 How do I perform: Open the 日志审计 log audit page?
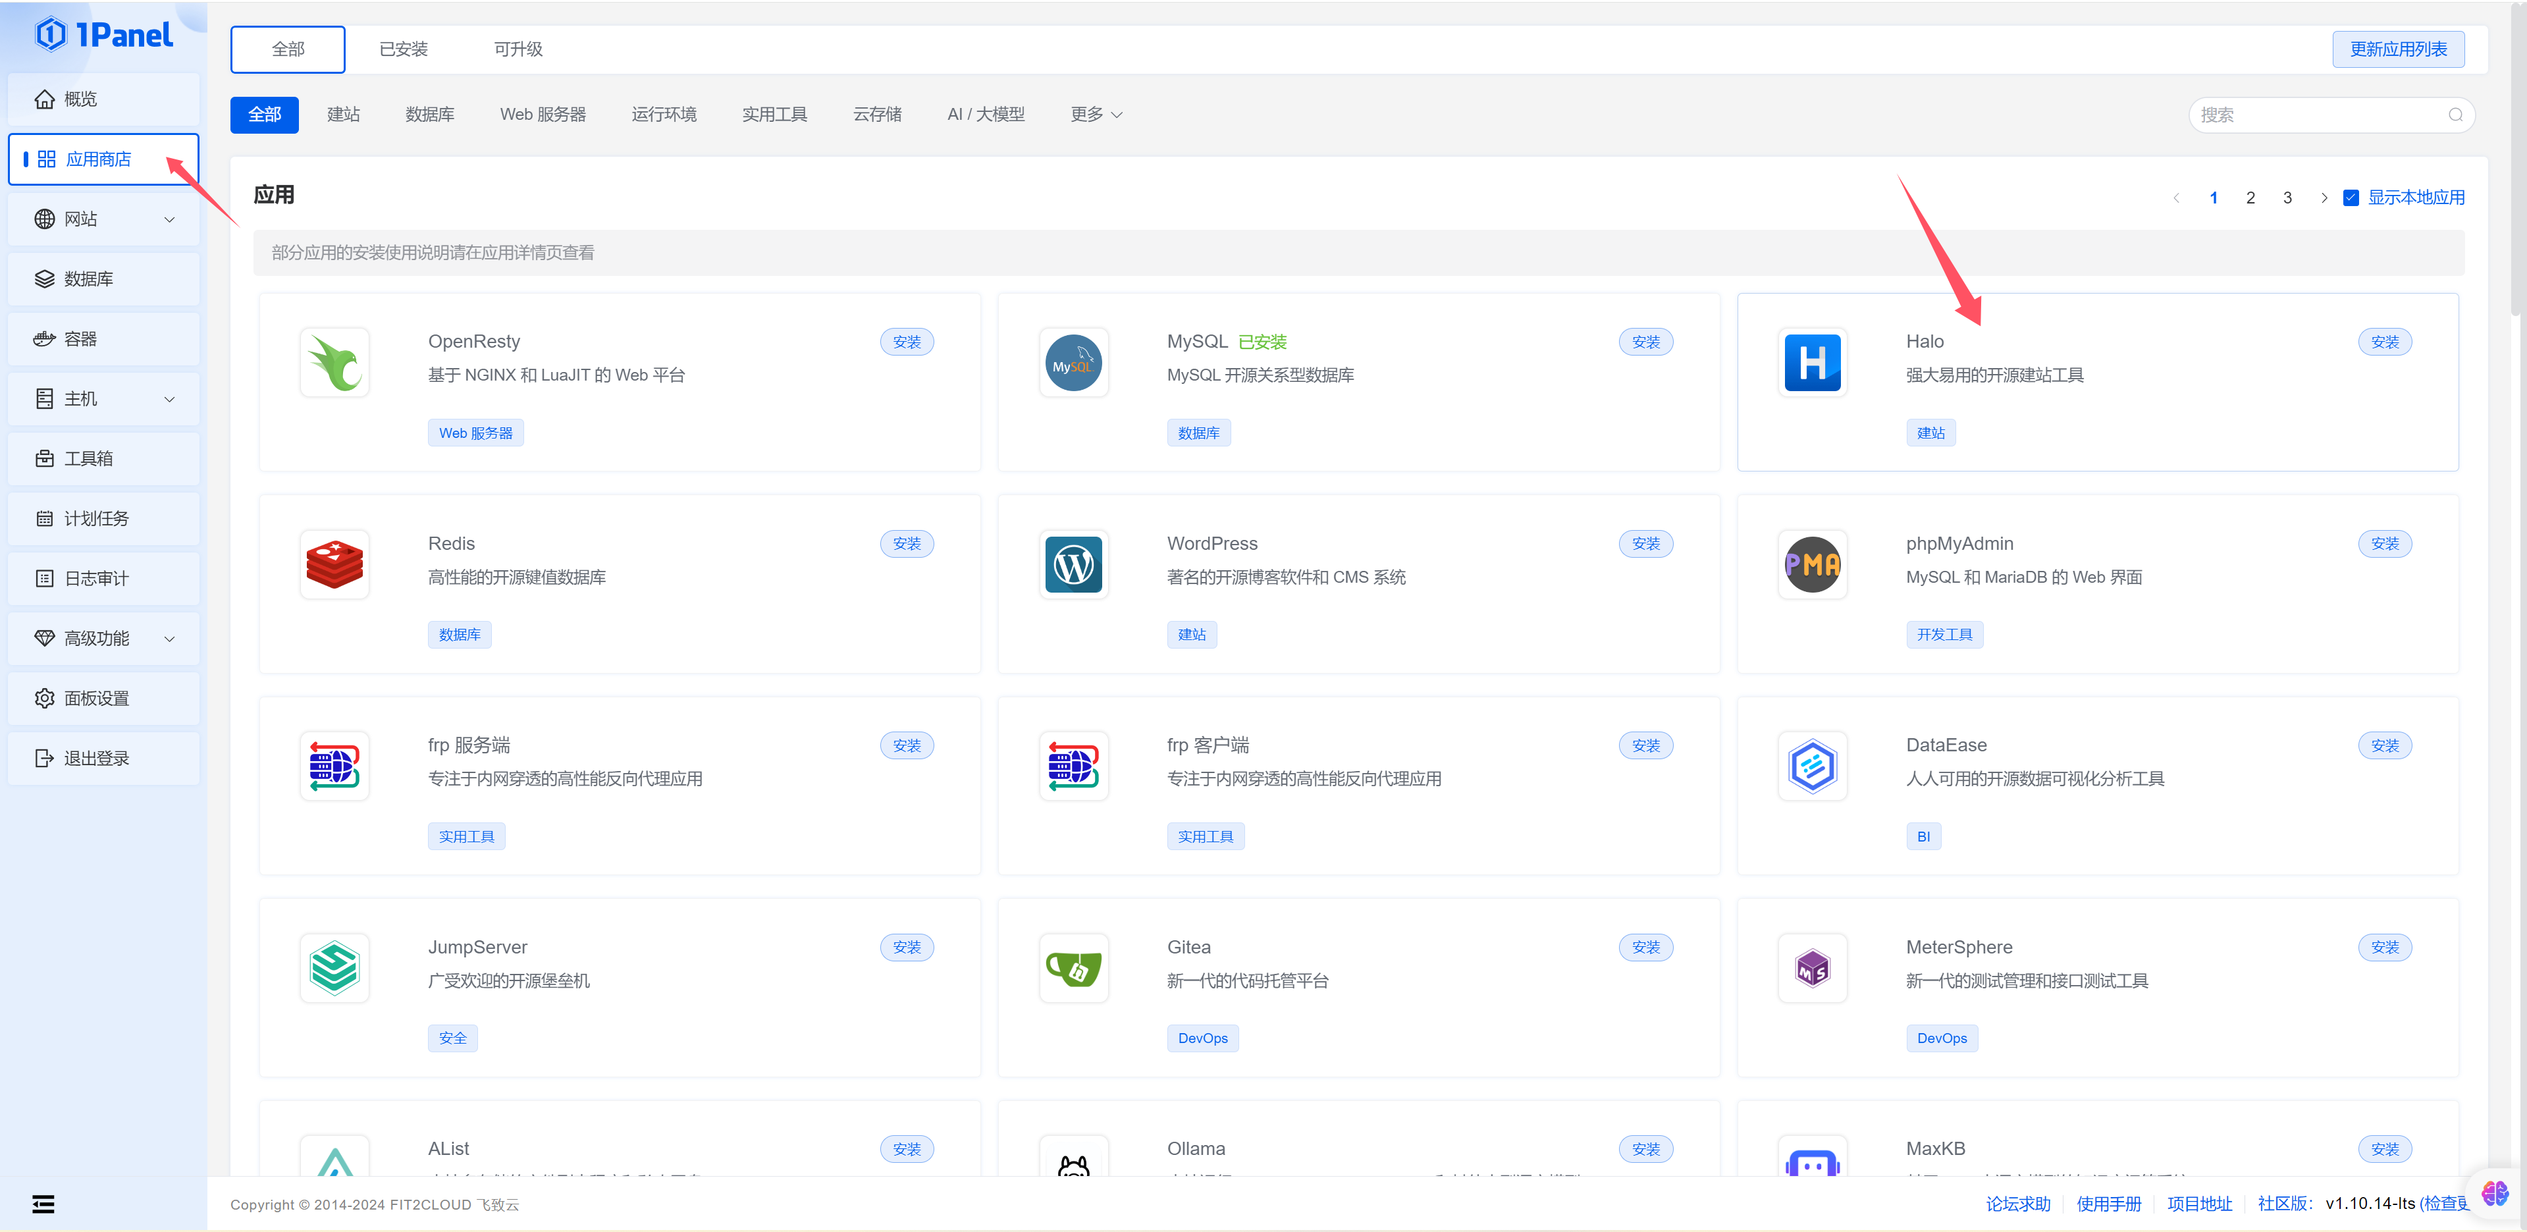click(103, 579)
